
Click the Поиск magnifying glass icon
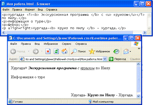tap(74, 51)
